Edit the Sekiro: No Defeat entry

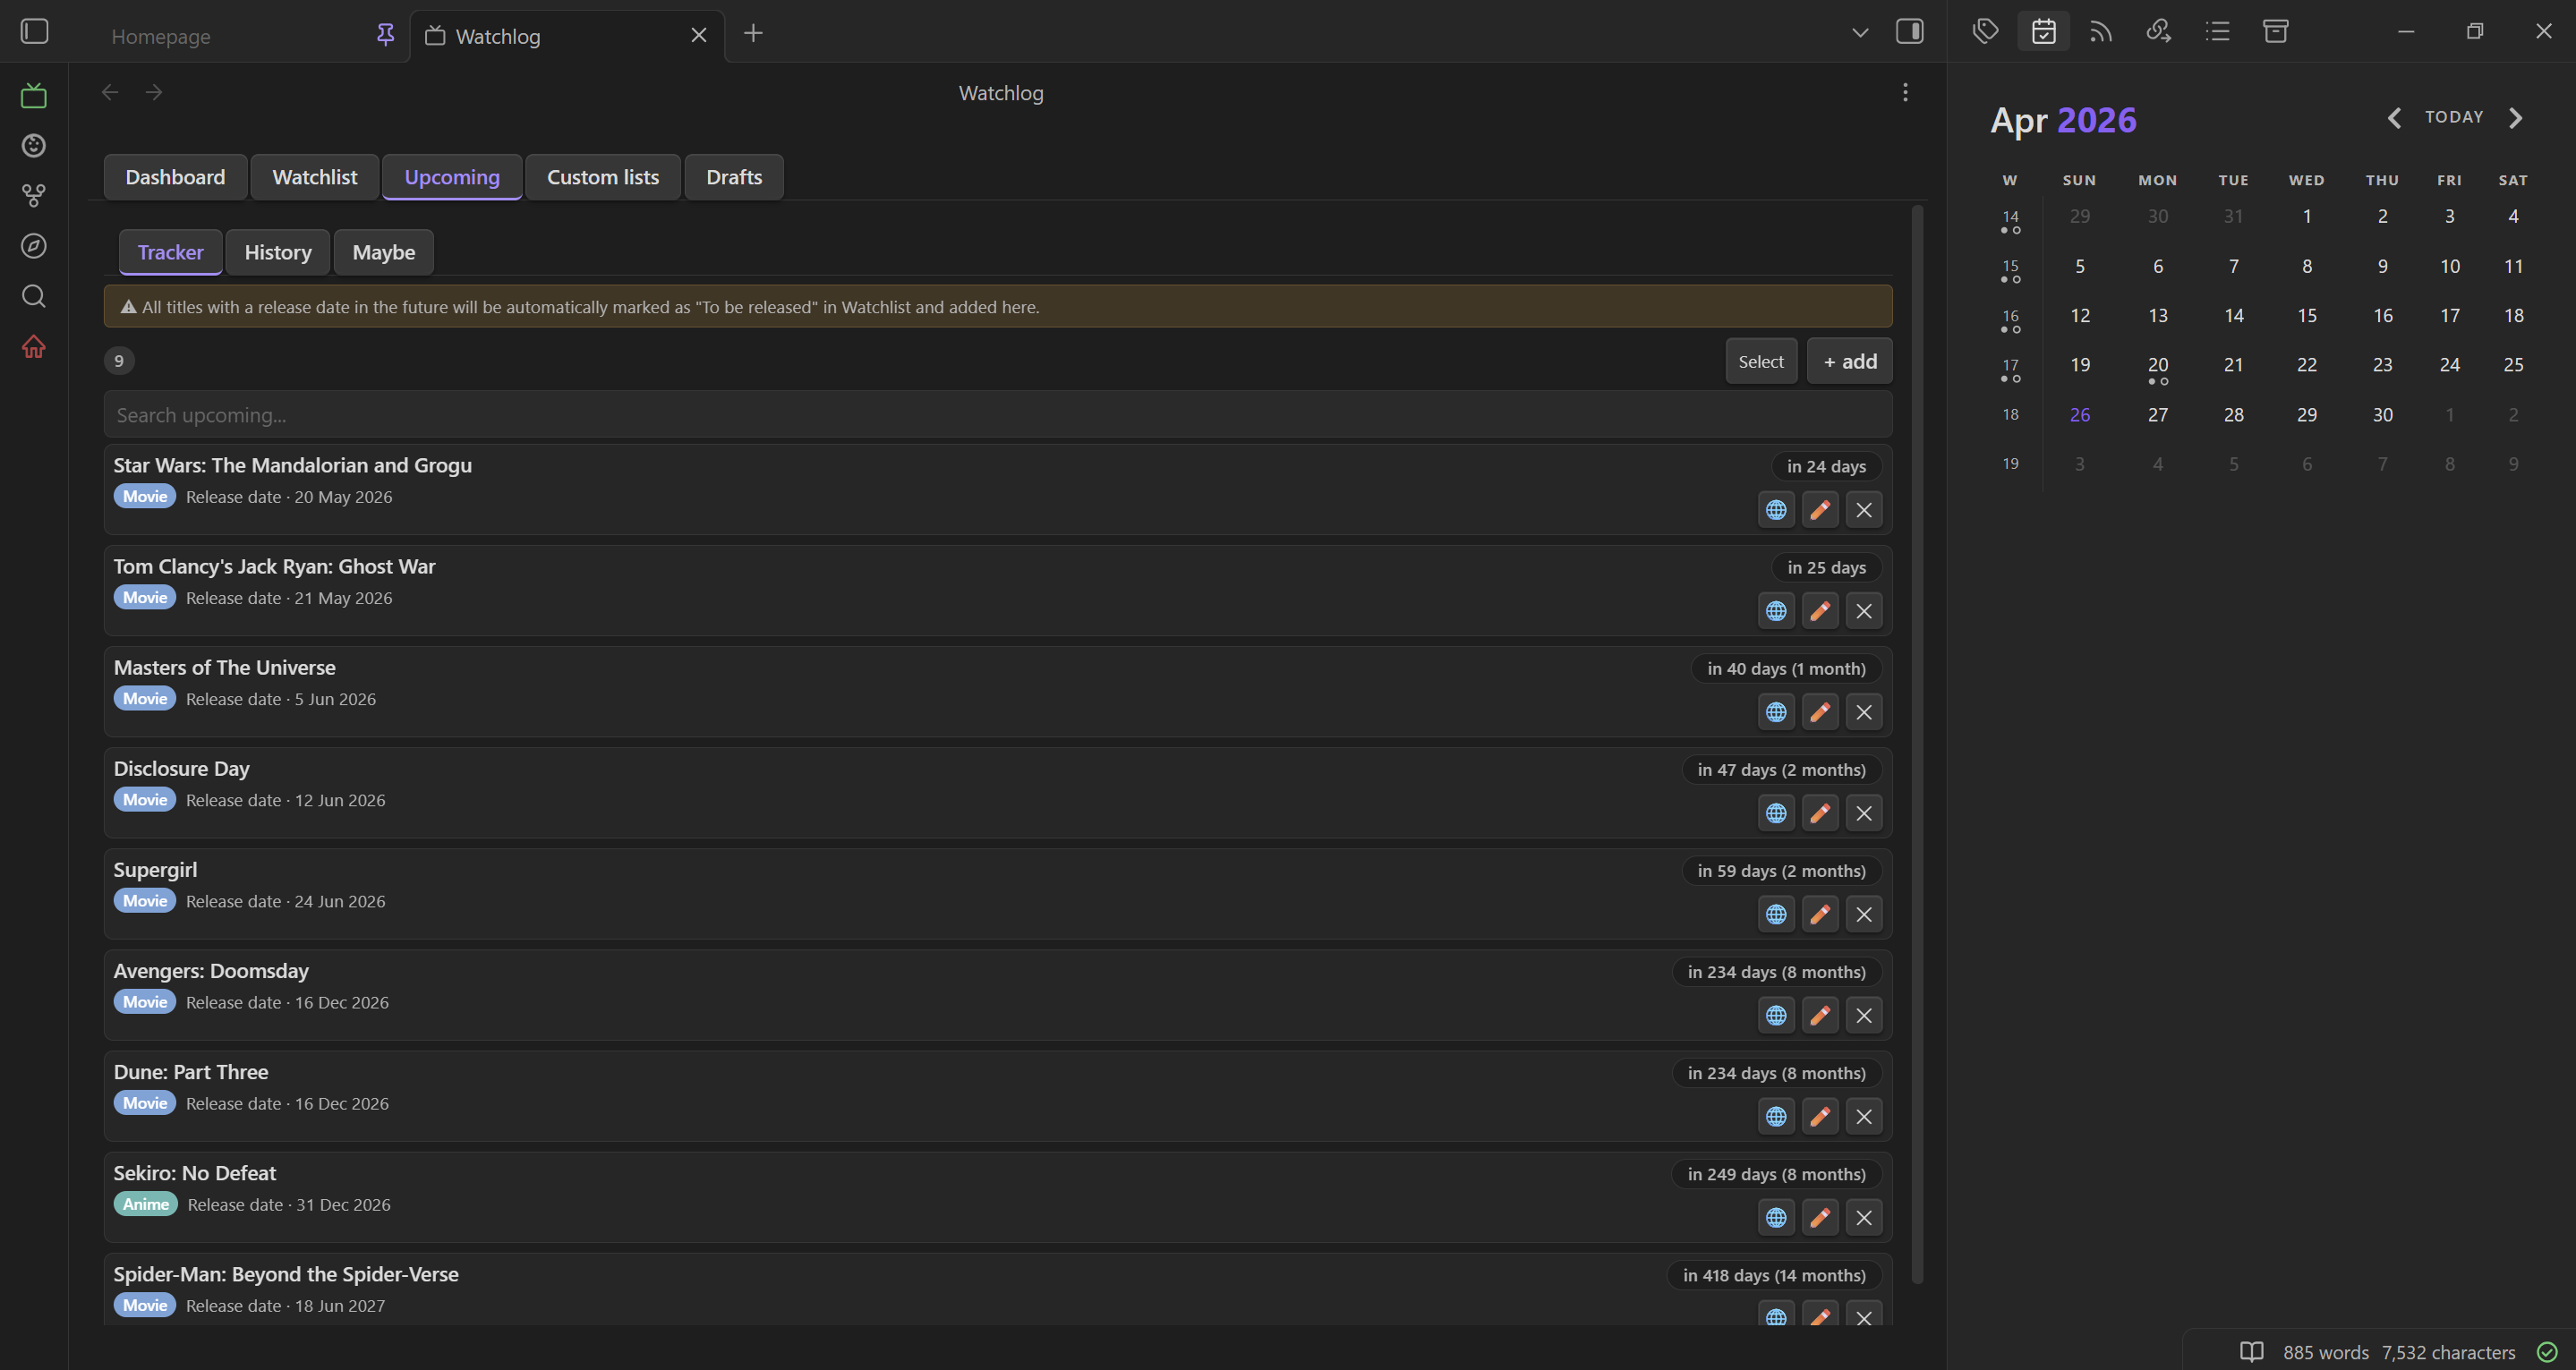click(1820, 1217)
